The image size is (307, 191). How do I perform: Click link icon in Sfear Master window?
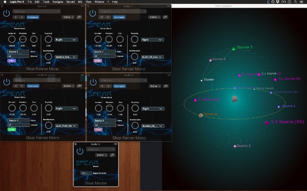click(x=112, y=155)
